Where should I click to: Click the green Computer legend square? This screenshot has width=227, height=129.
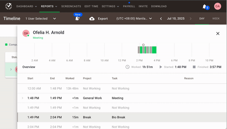pos(6,45)
